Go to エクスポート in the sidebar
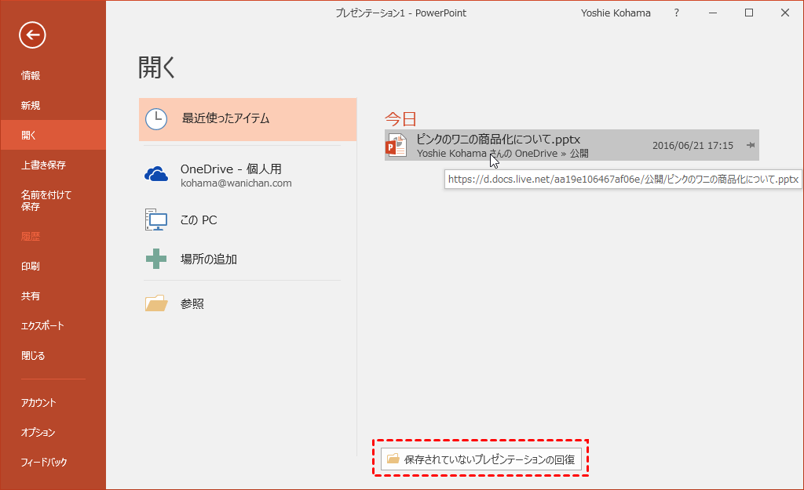 (42, 326)
